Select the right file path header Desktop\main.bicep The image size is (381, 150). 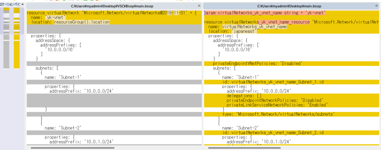point(289,6)
